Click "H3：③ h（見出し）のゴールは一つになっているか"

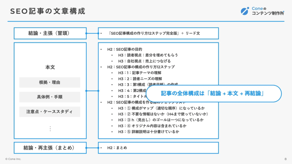click(x=161, y=120)
